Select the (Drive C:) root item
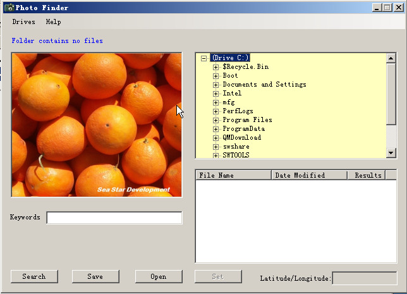This screenshot has width=407, height=294. (x=230, y=58)
